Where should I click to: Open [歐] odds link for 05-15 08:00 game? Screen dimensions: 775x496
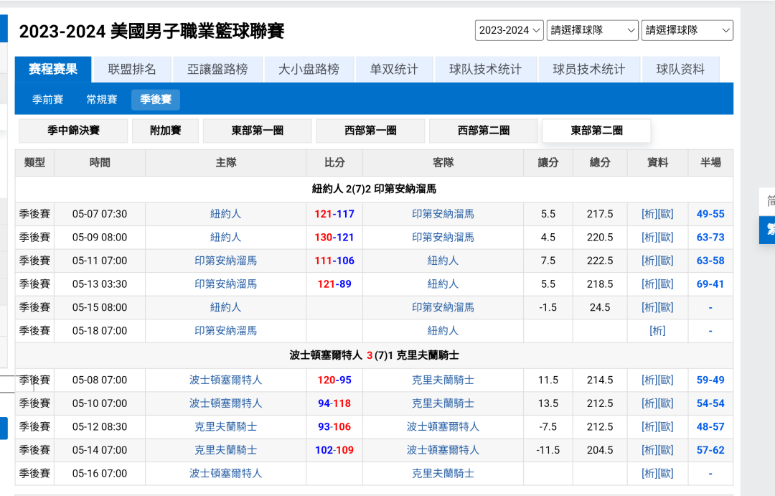666,308
